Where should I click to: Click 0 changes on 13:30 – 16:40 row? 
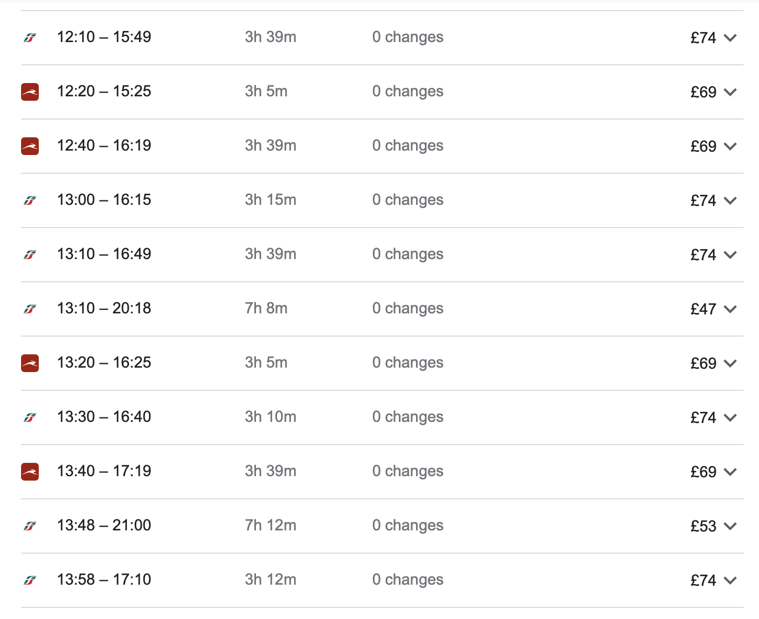pos(408,416)
